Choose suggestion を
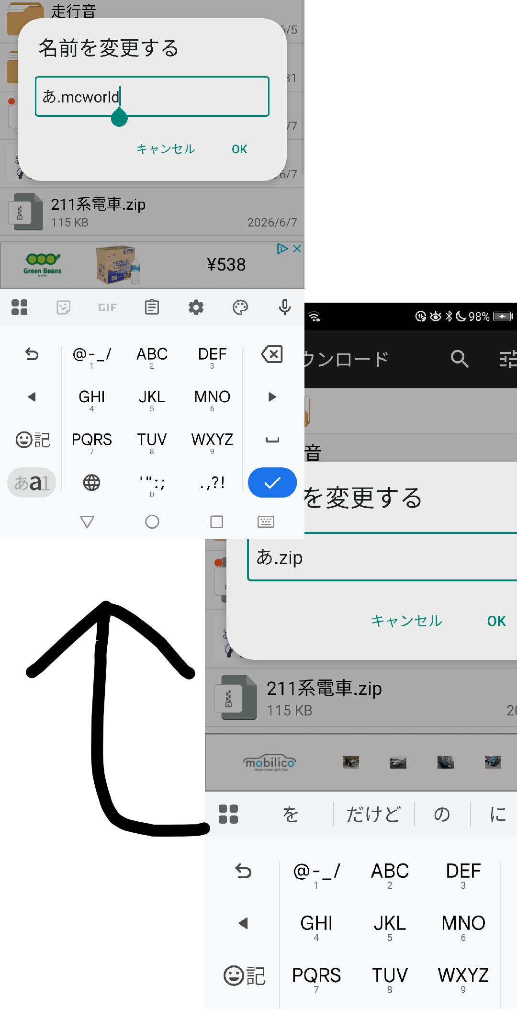Screen dimensions: 517x1009 coord(290,814)
